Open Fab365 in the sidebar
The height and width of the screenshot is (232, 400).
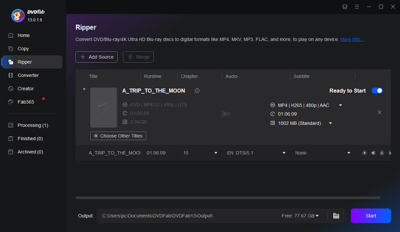26,102
